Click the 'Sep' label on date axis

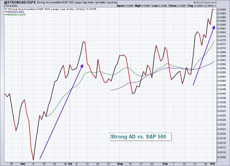(x=165, y=164)
